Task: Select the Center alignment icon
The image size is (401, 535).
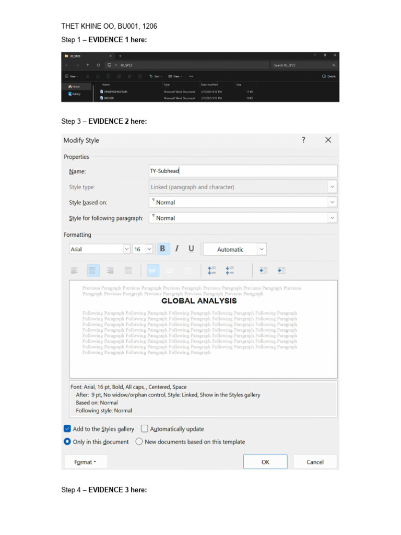Action: (x=92, y=271)
